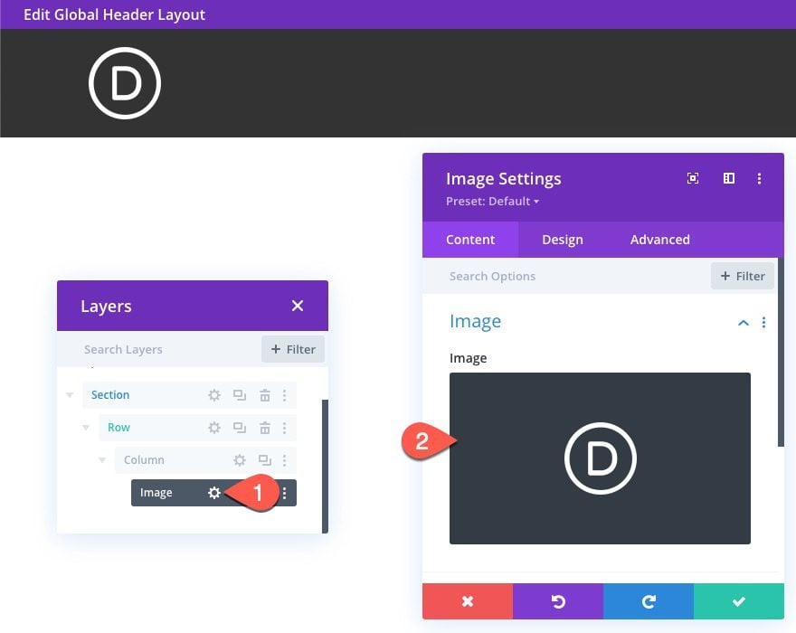This screenshot has width=796, height=633.
Task: Close the Layers panel
Action: tap(298, 306)
